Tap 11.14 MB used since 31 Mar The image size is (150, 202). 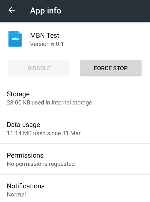coord(44,133)
